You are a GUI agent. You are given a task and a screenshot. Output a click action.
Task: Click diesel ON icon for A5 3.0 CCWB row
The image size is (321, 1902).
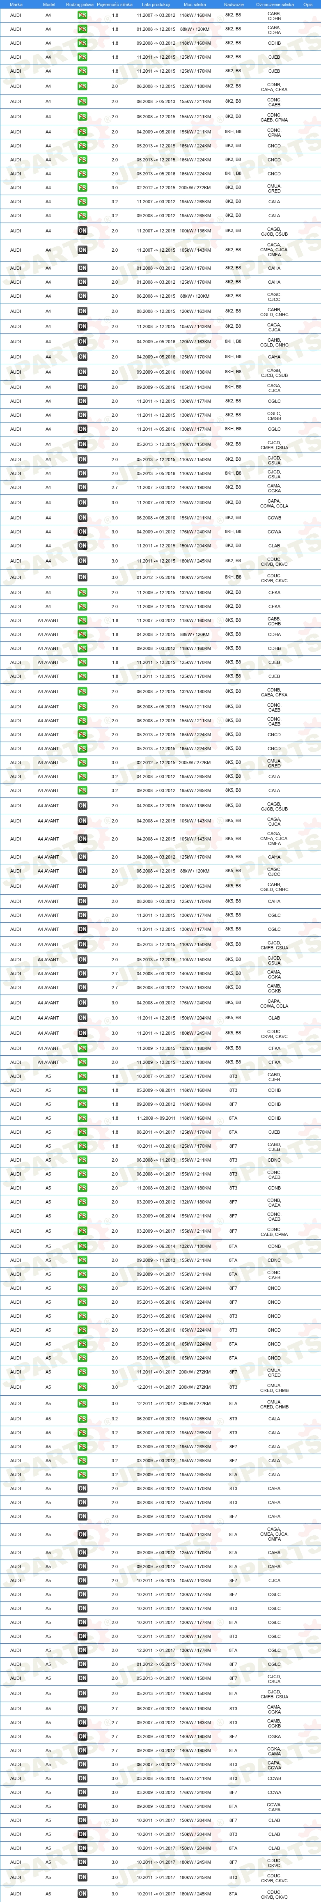point(83,1779)
